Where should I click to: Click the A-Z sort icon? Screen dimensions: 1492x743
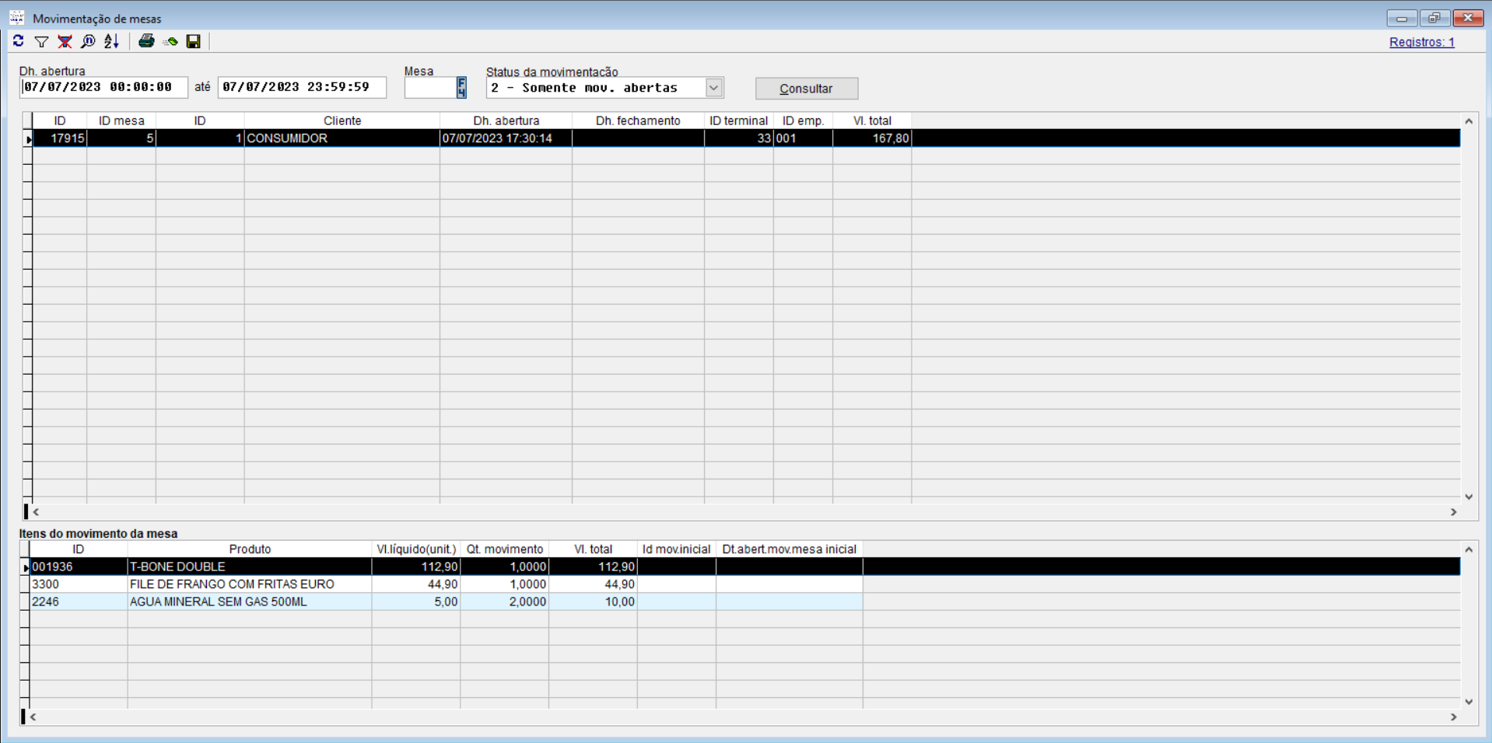(x=112, y=42)
